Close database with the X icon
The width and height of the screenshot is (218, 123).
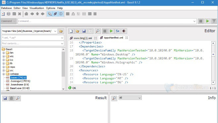20,14
